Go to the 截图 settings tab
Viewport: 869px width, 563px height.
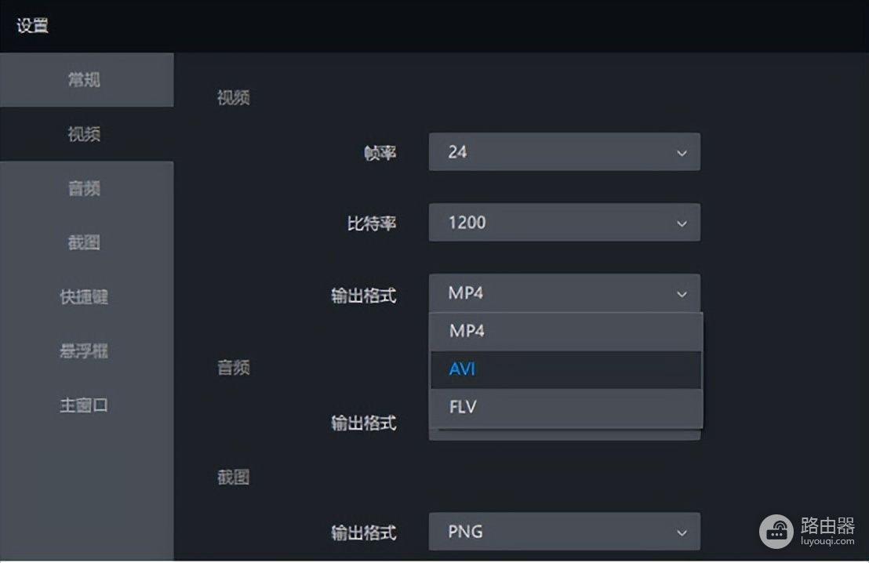[x=84, y=242]
